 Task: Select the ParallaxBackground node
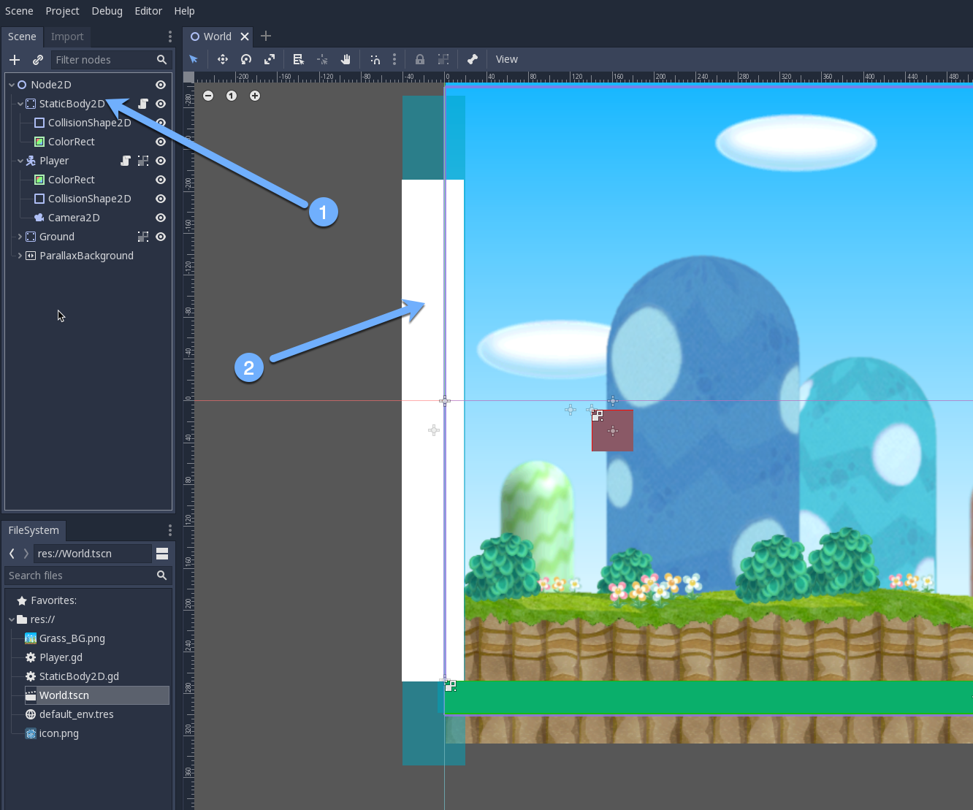click(86, 256)
